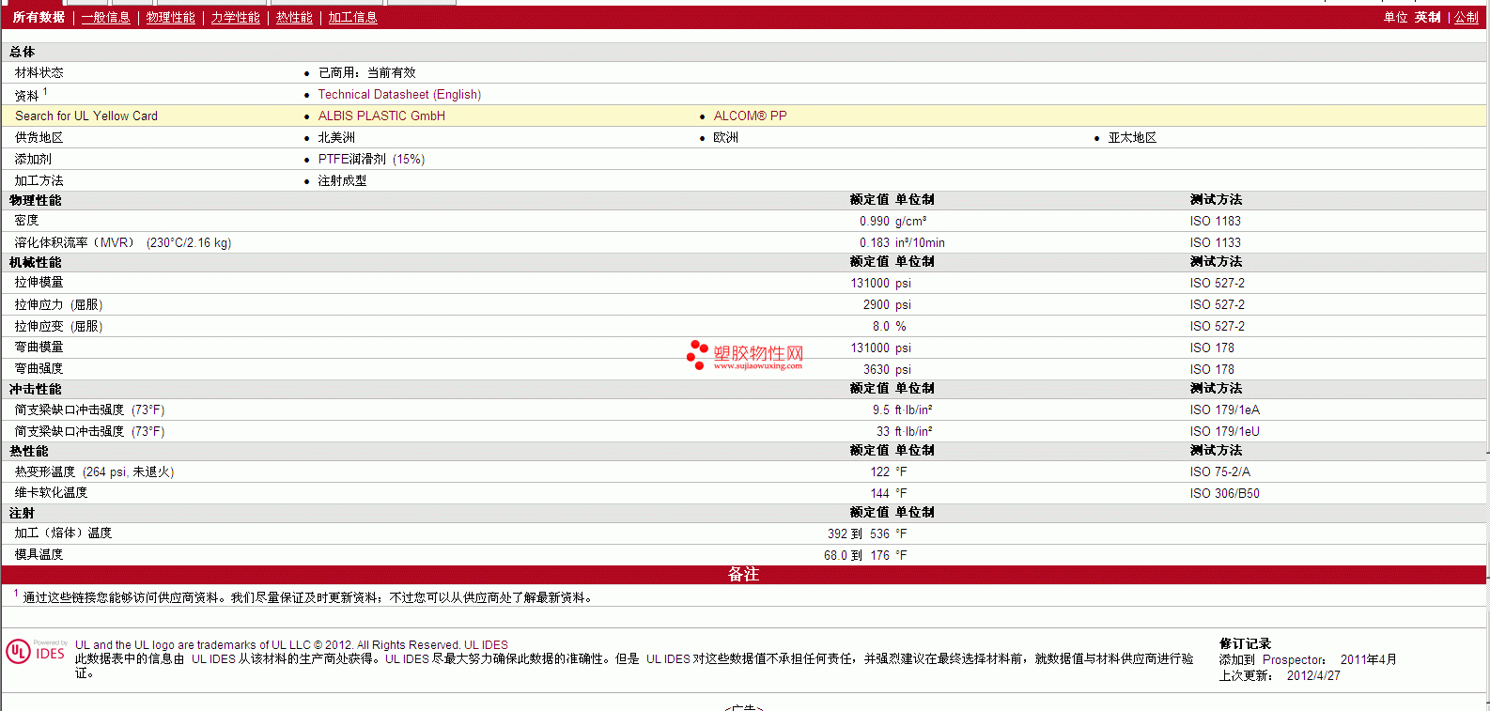The image size is (1490, 711).
Task: Click the mold temperature upper value 176
Action: point(879,556)
